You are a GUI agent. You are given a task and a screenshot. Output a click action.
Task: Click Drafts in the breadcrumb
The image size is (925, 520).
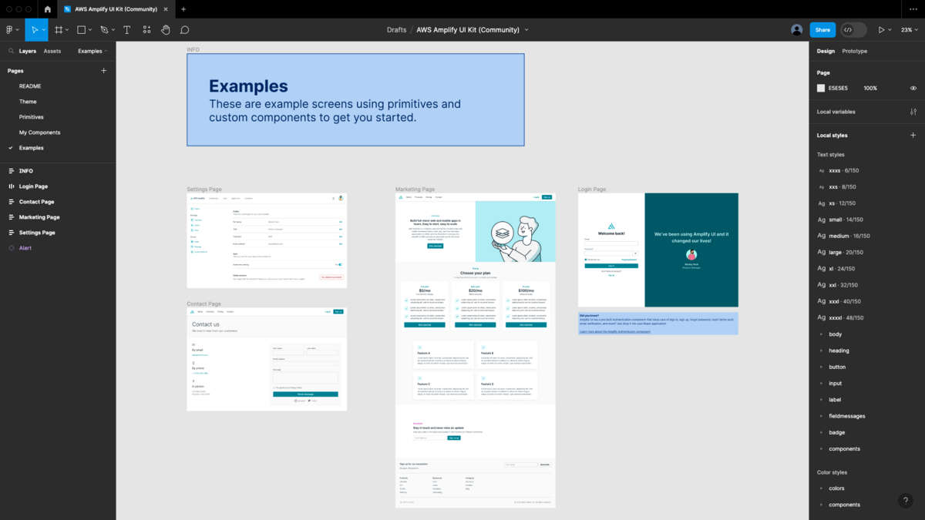[396, 30]
